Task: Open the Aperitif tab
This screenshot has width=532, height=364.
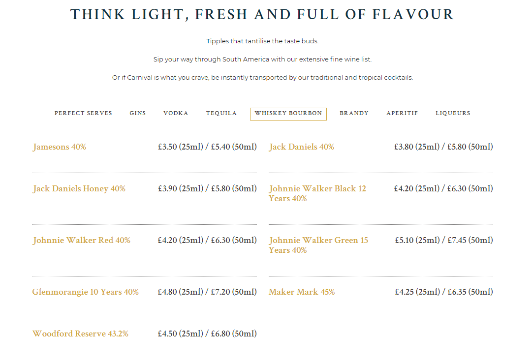Action: point(402,113)
